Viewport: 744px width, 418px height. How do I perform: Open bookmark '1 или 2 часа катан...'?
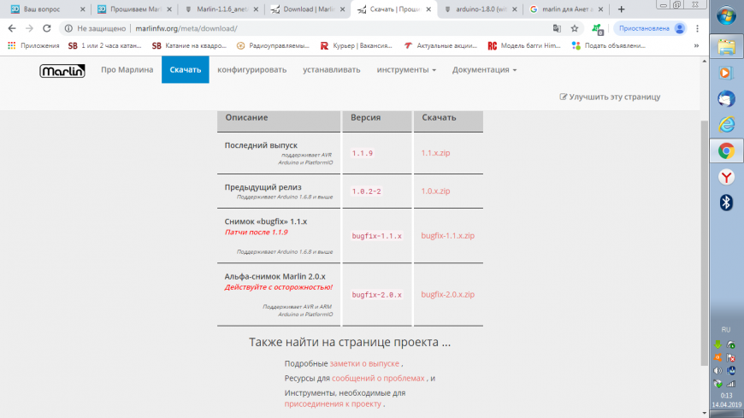pyautogui.click(x=105, y=45)
